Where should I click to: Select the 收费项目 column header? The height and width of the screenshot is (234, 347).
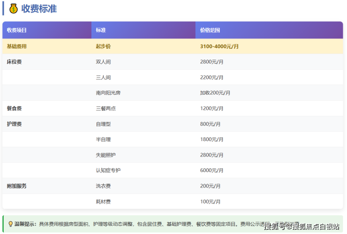pos(17,30)
